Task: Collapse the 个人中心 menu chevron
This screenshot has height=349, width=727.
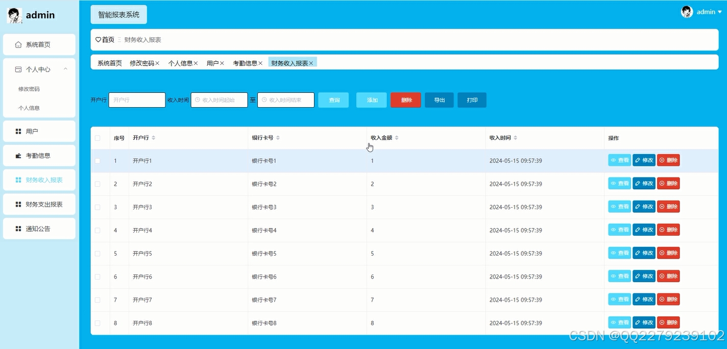Action: point(65,69)
